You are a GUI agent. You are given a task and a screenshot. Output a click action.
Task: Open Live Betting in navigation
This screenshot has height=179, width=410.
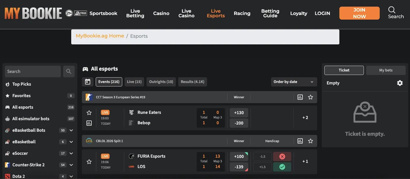135,13
